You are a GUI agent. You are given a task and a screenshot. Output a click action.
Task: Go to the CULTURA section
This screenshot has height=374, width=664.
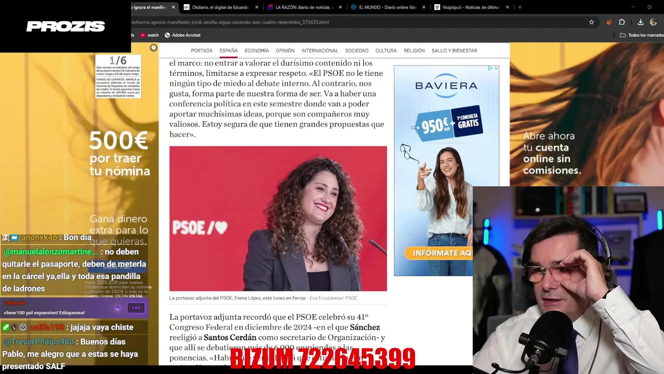point(386,50)
